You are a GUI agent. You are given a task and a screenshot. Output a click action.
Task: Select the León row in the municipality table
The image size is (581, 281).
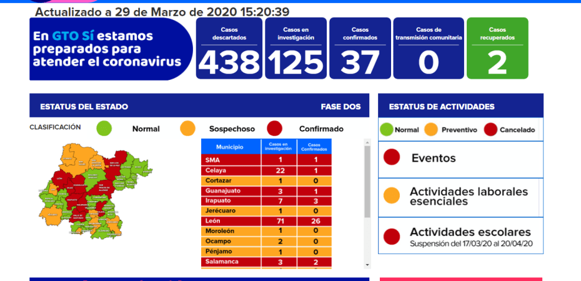(266, 220)
